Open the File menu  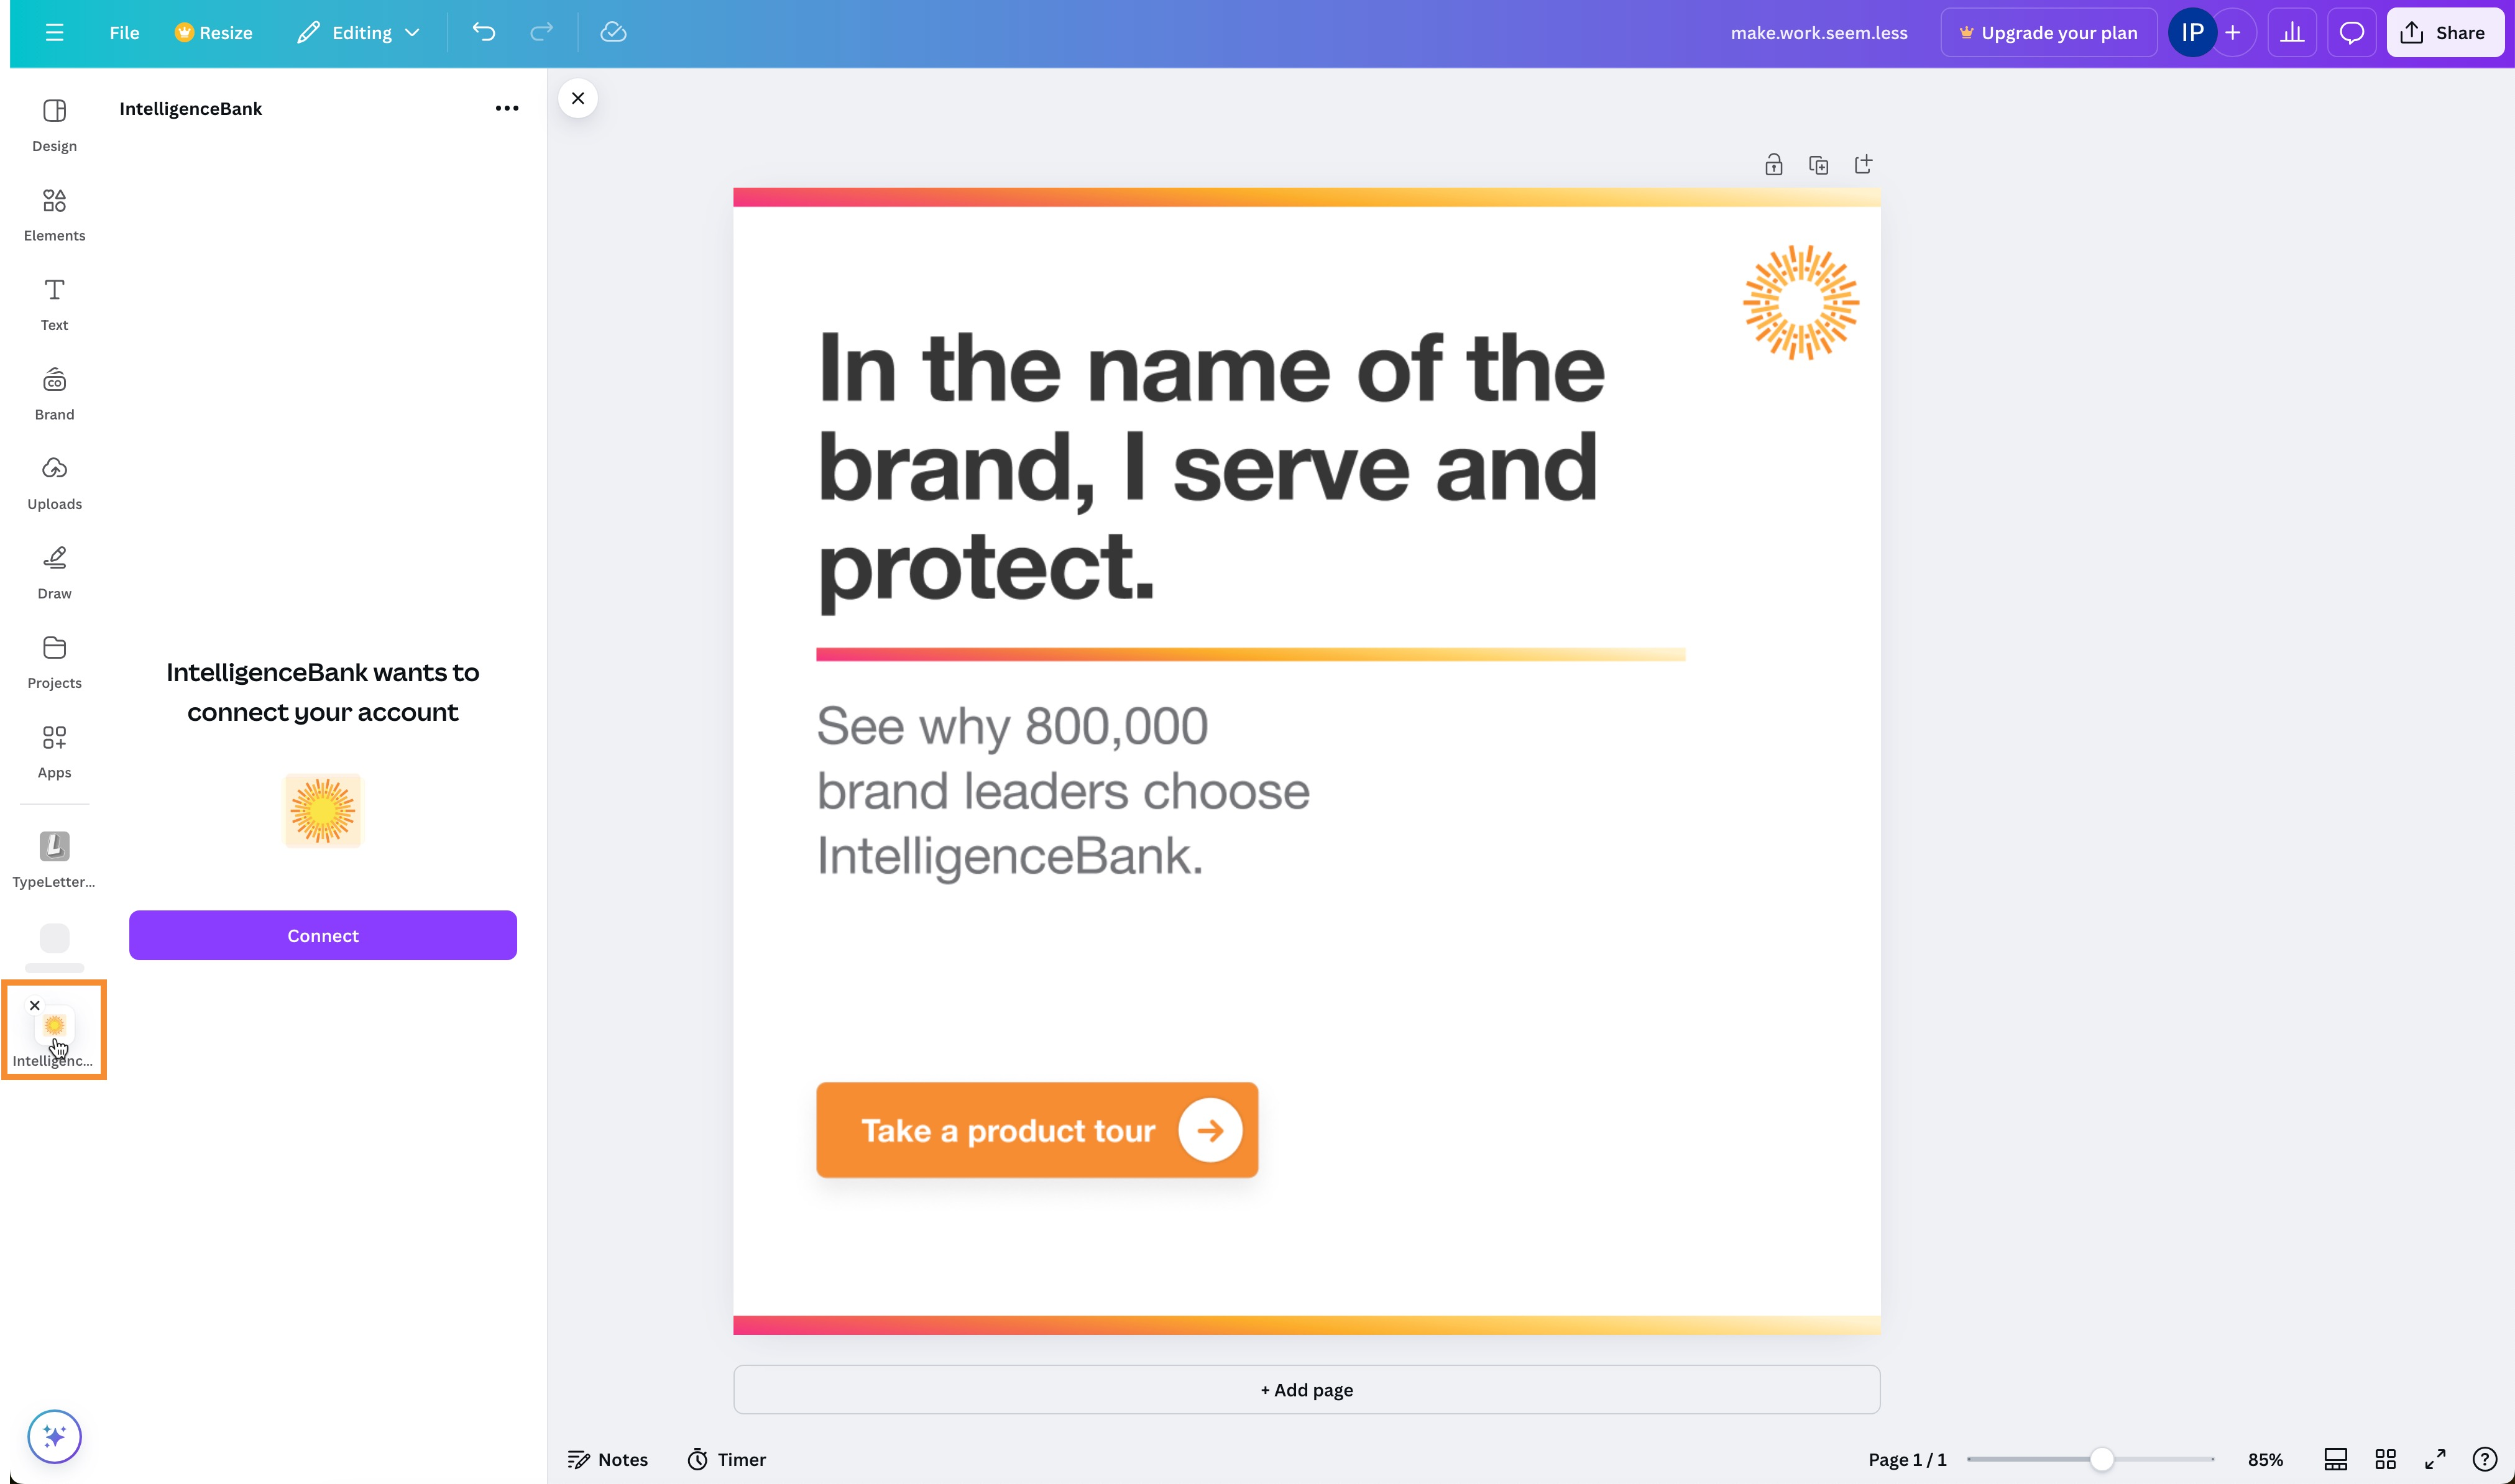coord(124,32)
